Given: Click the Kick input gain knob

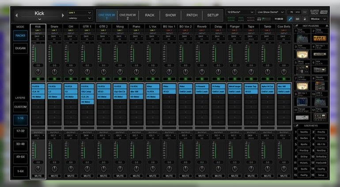Looking at the screenshot, I should 38,72.
